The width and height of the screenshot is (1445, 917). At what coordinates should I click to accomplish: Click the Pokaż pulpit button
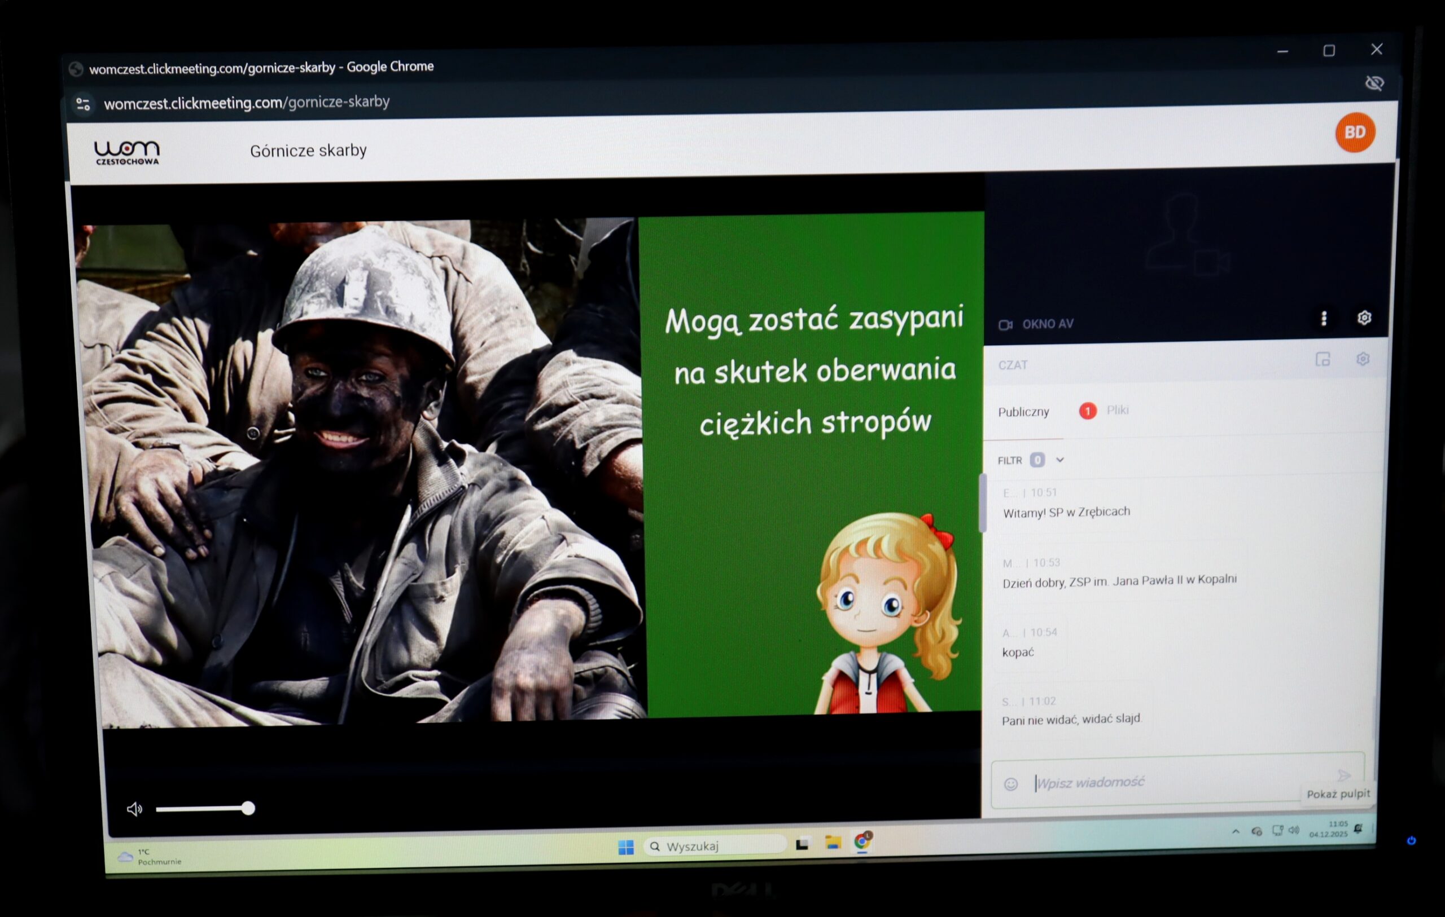click(x=1338, y=794)
